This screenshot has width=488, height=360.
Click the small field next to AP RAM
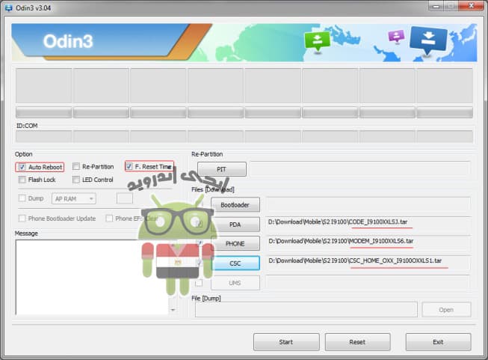(125, 198)
